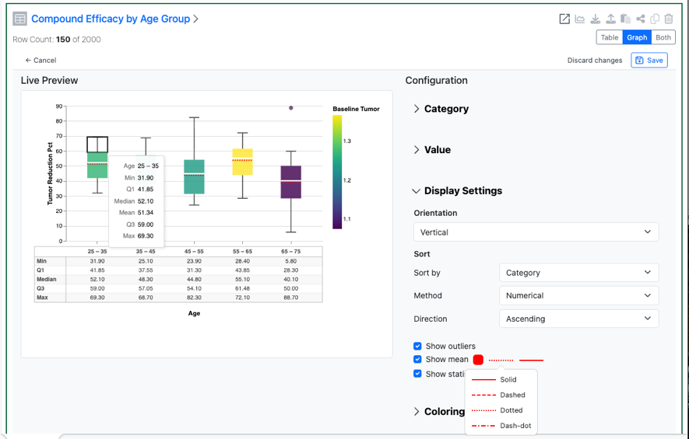Click the purple outlier point
Viewport: 689px width, 439px height.
[x=291, y=108]
